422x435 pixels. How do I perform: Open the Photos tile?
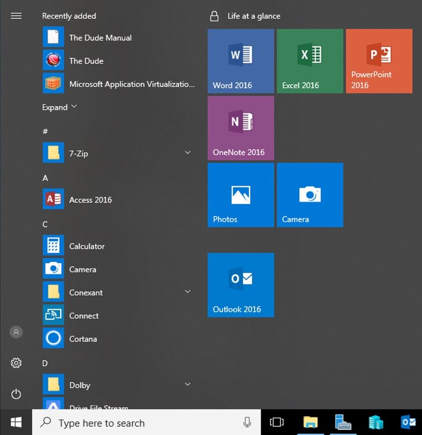pos(241,195)
